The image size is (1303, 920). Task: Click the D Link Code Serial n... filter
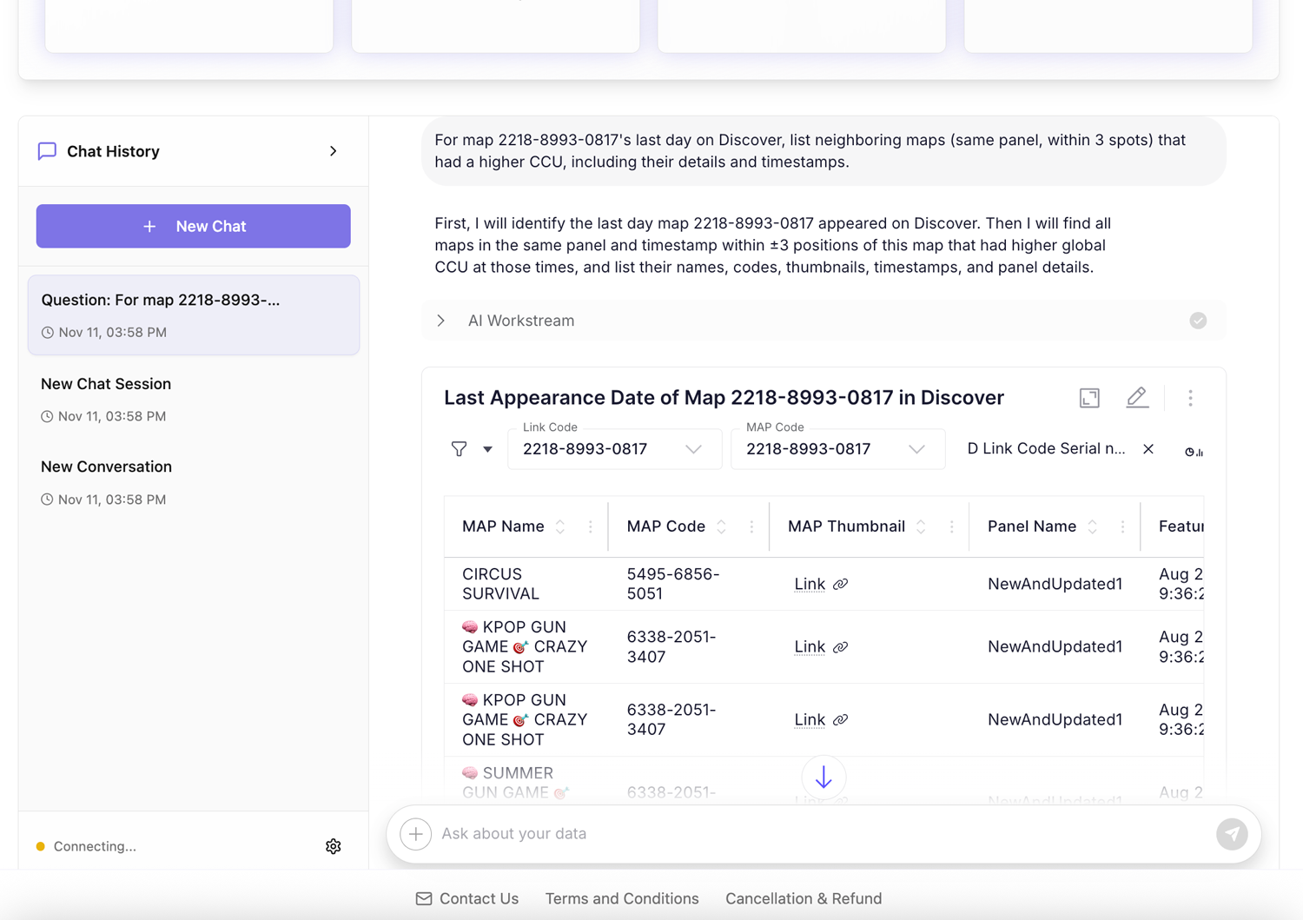[x=1046, y=448]
